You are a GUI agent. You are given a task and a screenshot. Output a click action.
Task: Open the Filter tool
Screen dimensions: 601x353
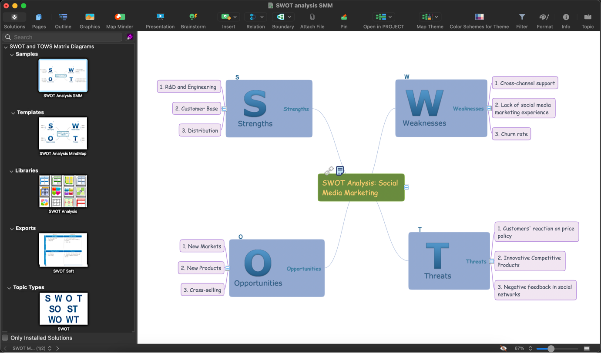(x=522, y=20)
